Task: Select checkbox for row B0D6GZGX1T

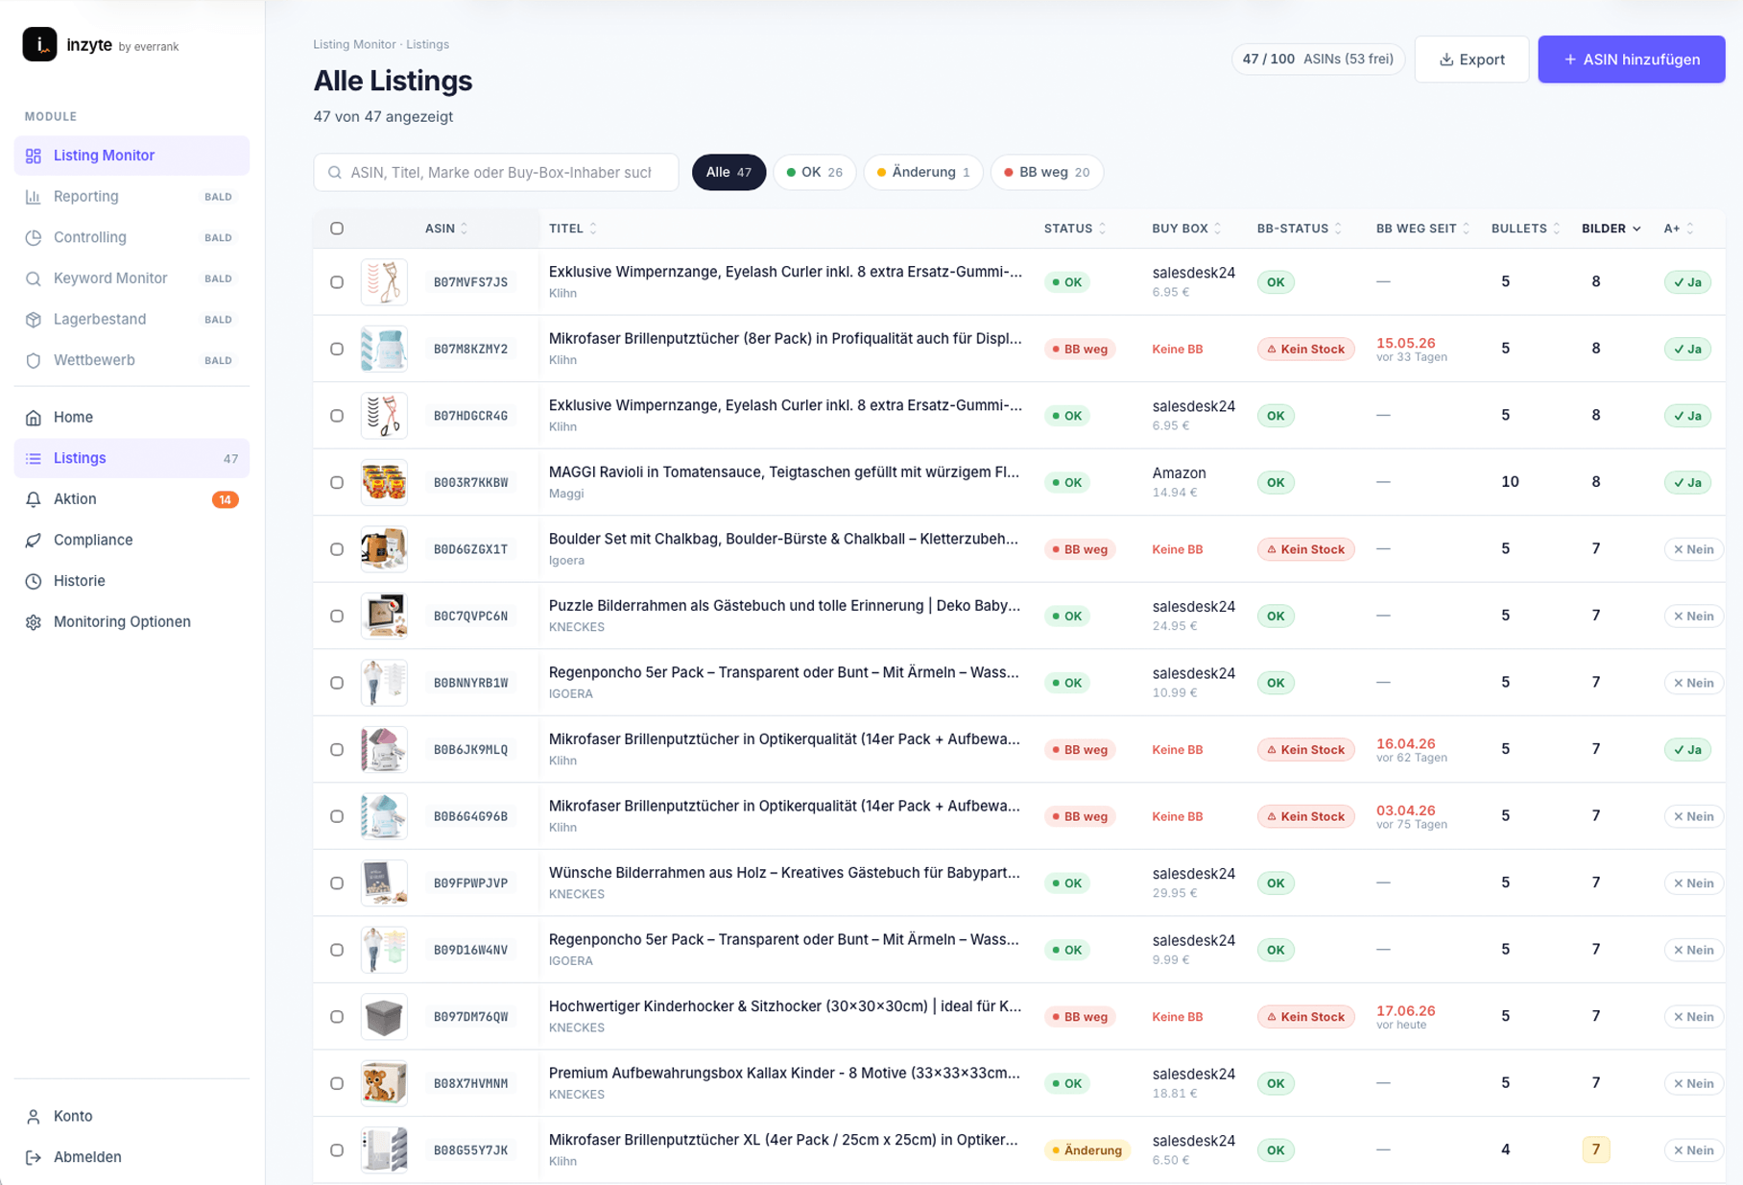Action: (337, 549)
